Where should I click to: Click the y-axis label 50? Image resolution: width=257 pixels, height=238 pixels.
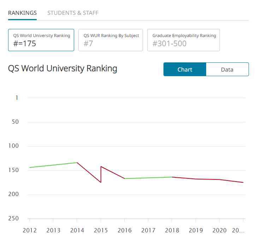15,122
